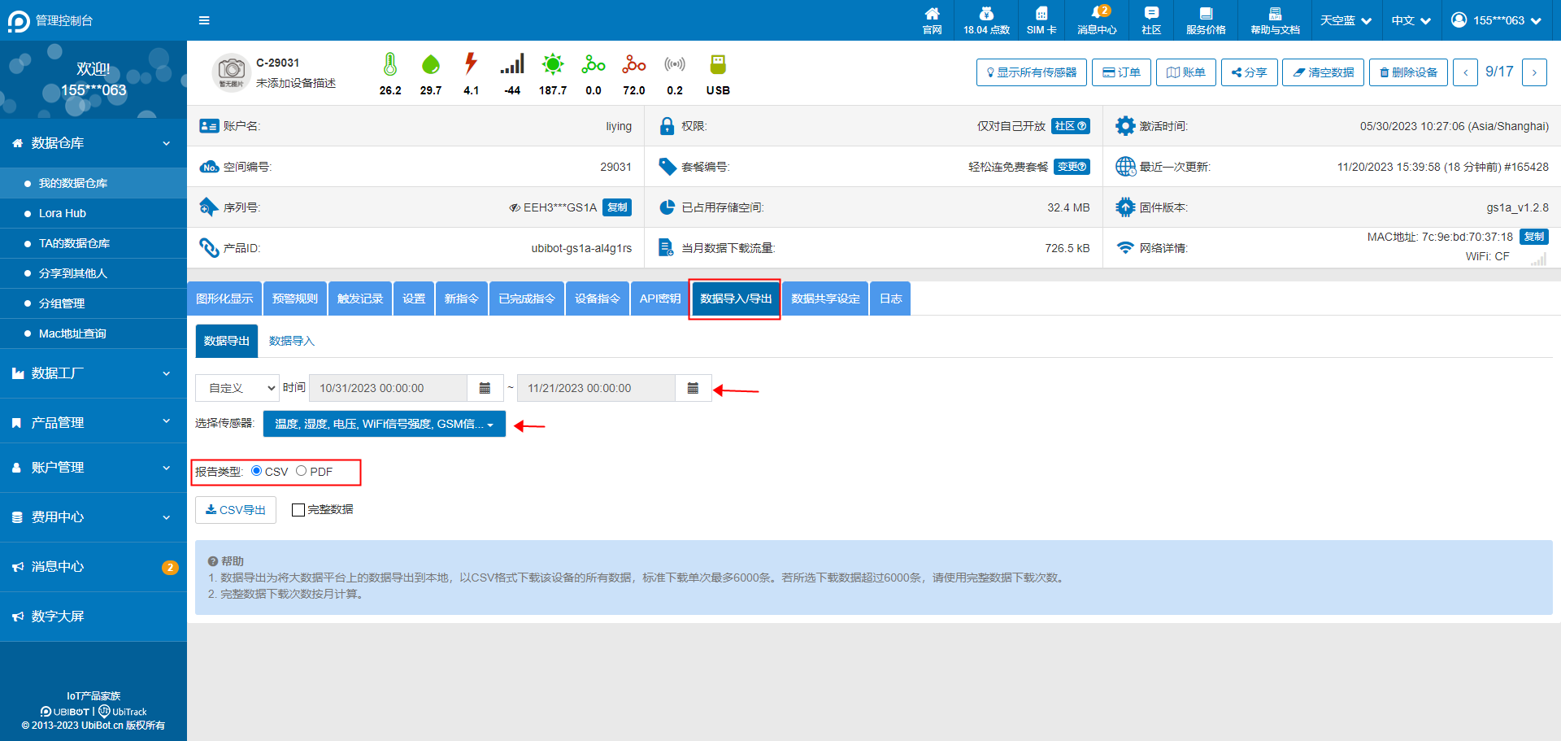1561x741 pixels.
Task: Select PDF report type
Action: pos(302,471)
